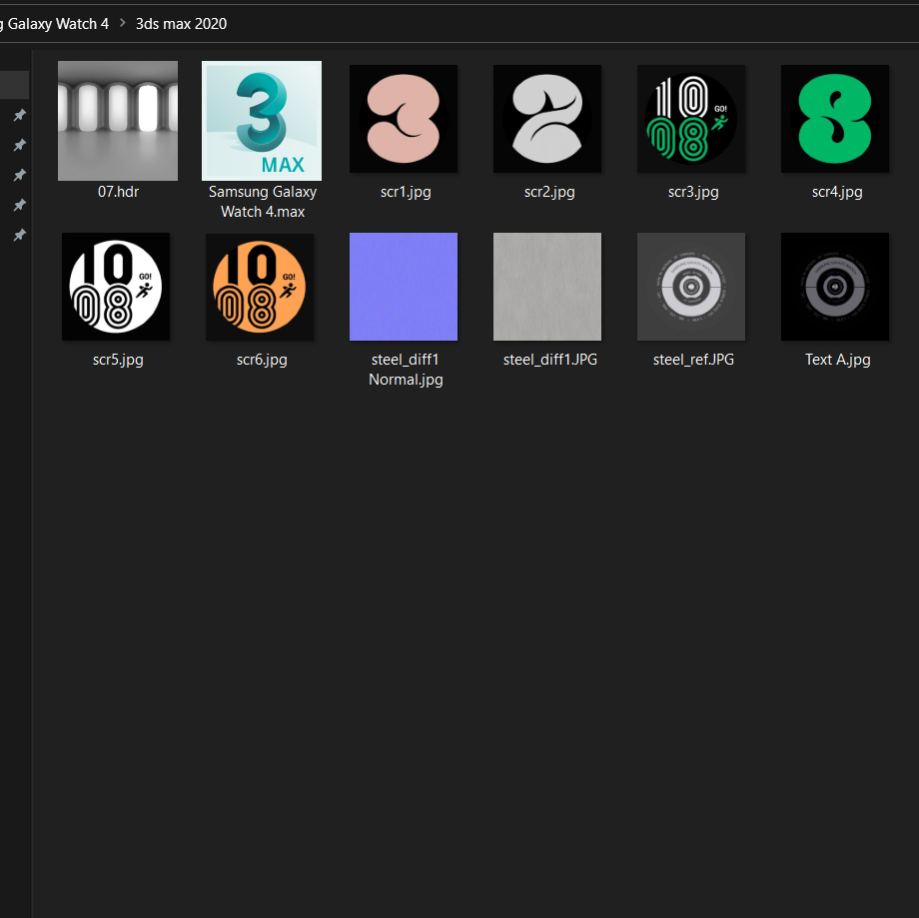Open the 3ds Max file icon
Image resolution: width=919 pixels, height=918 pixels.
coord(262,121)
